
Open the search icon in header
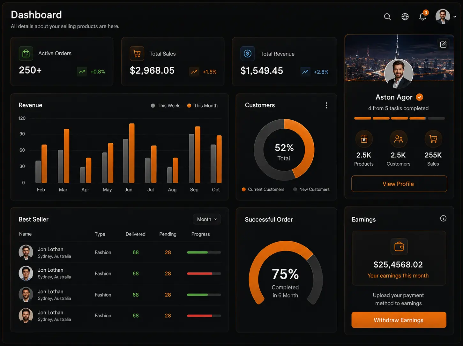point(387,17)
